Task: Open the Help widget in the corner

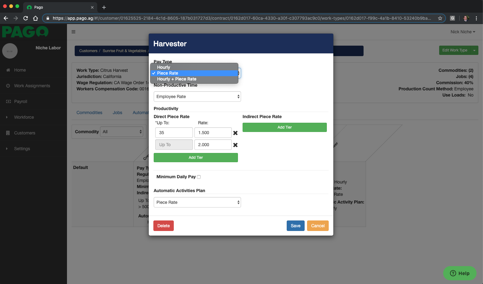Action: (x=460, y=273)
